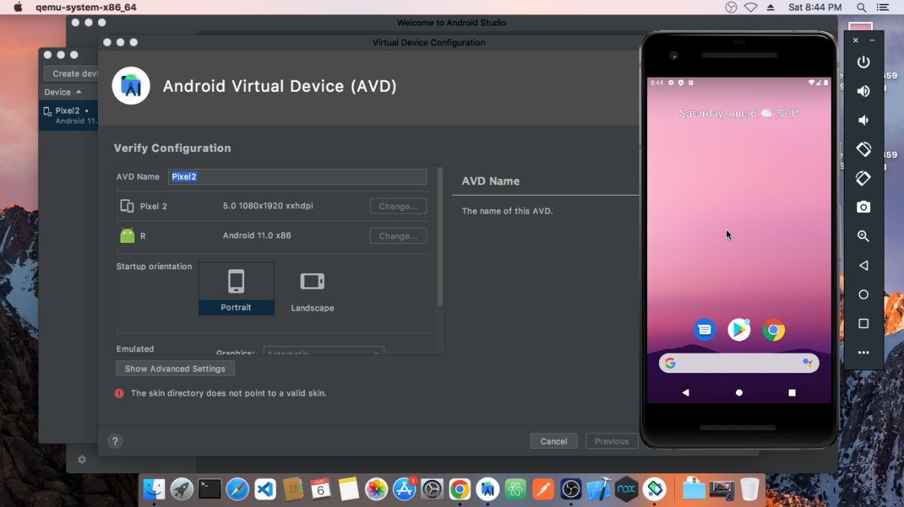Open the Graphics dropdown
The width and height of the screenshot is (904, 507).
pos(324,352)
